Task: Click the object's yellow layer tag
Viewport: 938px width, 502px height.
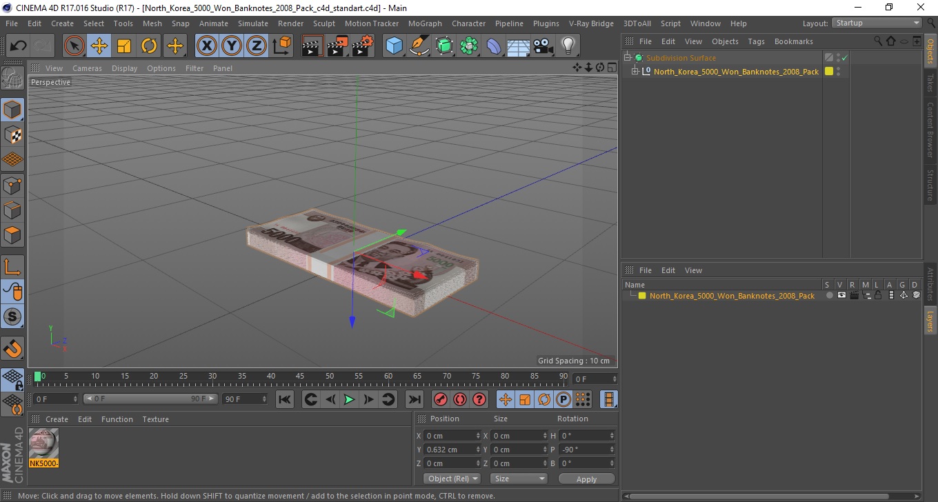Action: [x=829, y=71]
